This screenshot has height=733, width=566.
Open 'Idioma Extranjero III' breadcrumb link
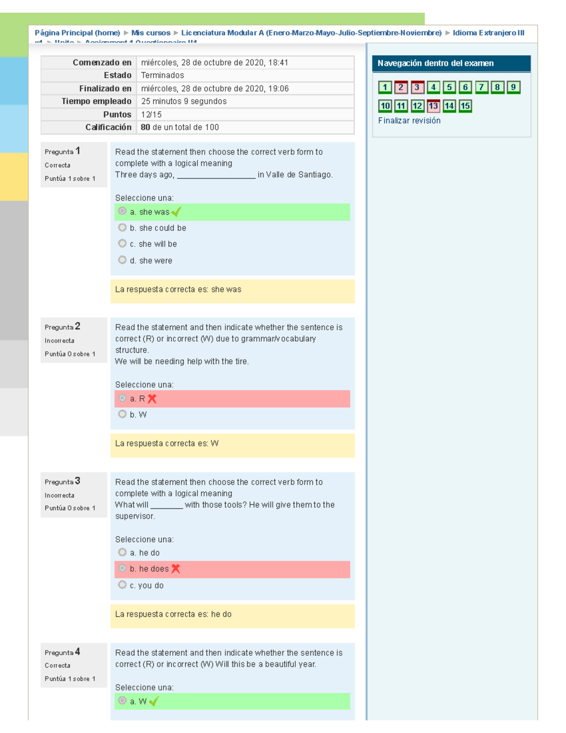pyautogui.click(x=489, y=33)
